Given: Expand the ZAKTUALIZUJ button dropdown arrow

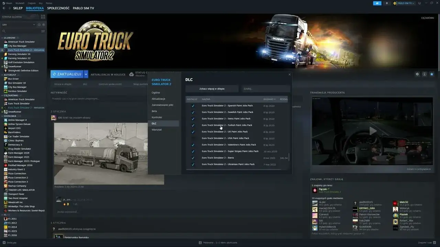Looking at the screenshot, I should (x=86, y=74).
